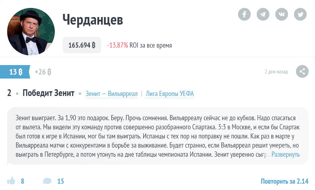Click the -13.87% ROI statistic
The width and height of the screenshot is (315, 190).
click(117, 46)
